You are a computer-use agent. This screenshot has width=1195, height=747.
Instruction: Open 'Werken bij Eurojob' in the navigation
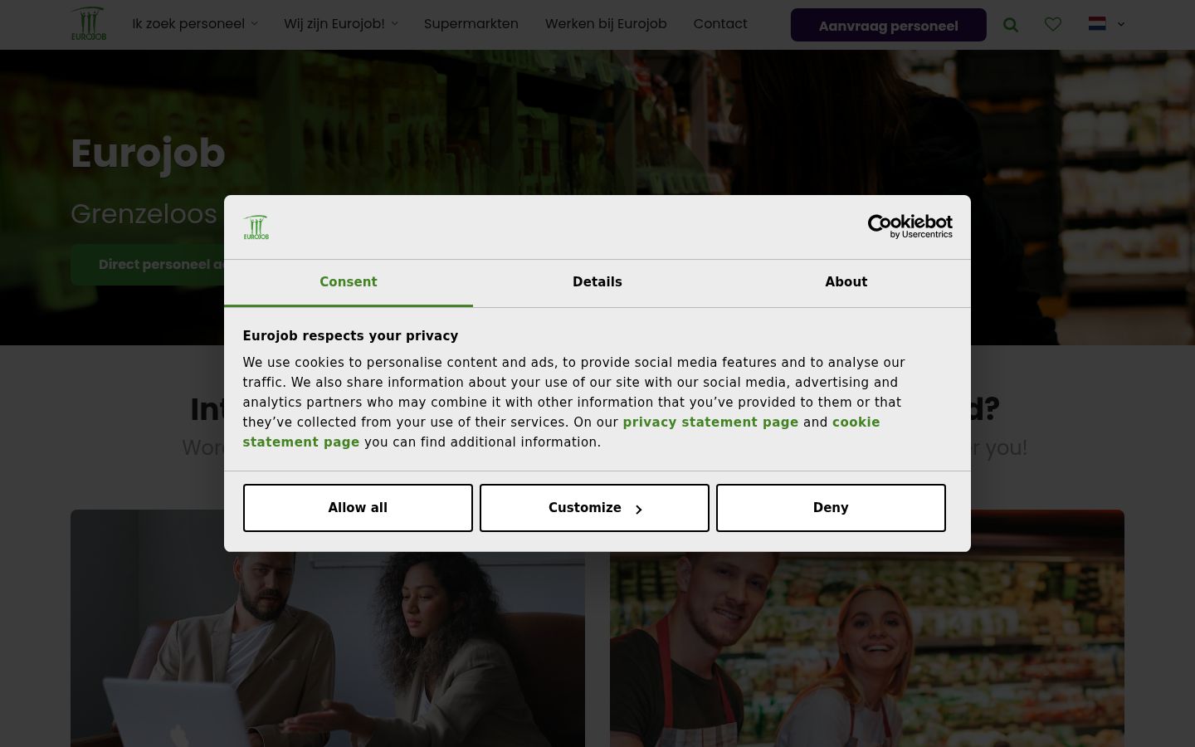pos(606,24)
